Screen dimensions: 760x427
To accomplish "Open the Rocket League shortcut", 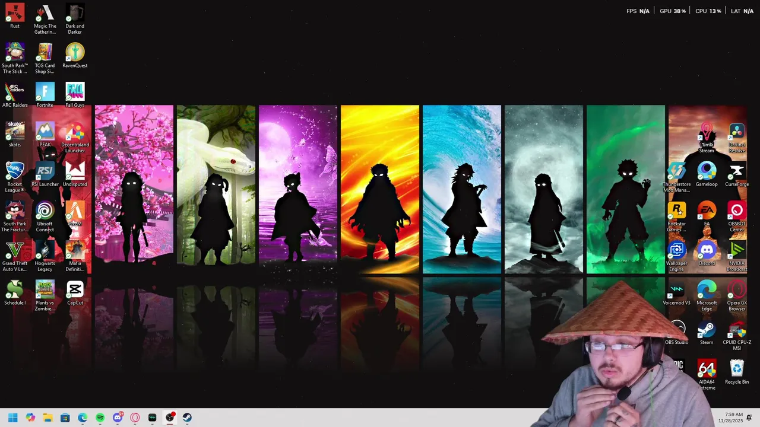I will click(15, 177).
